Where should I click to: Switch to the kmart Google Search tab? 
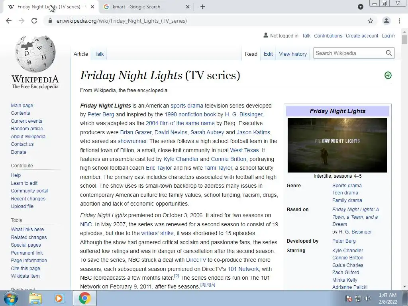click(x=146, y=7)
